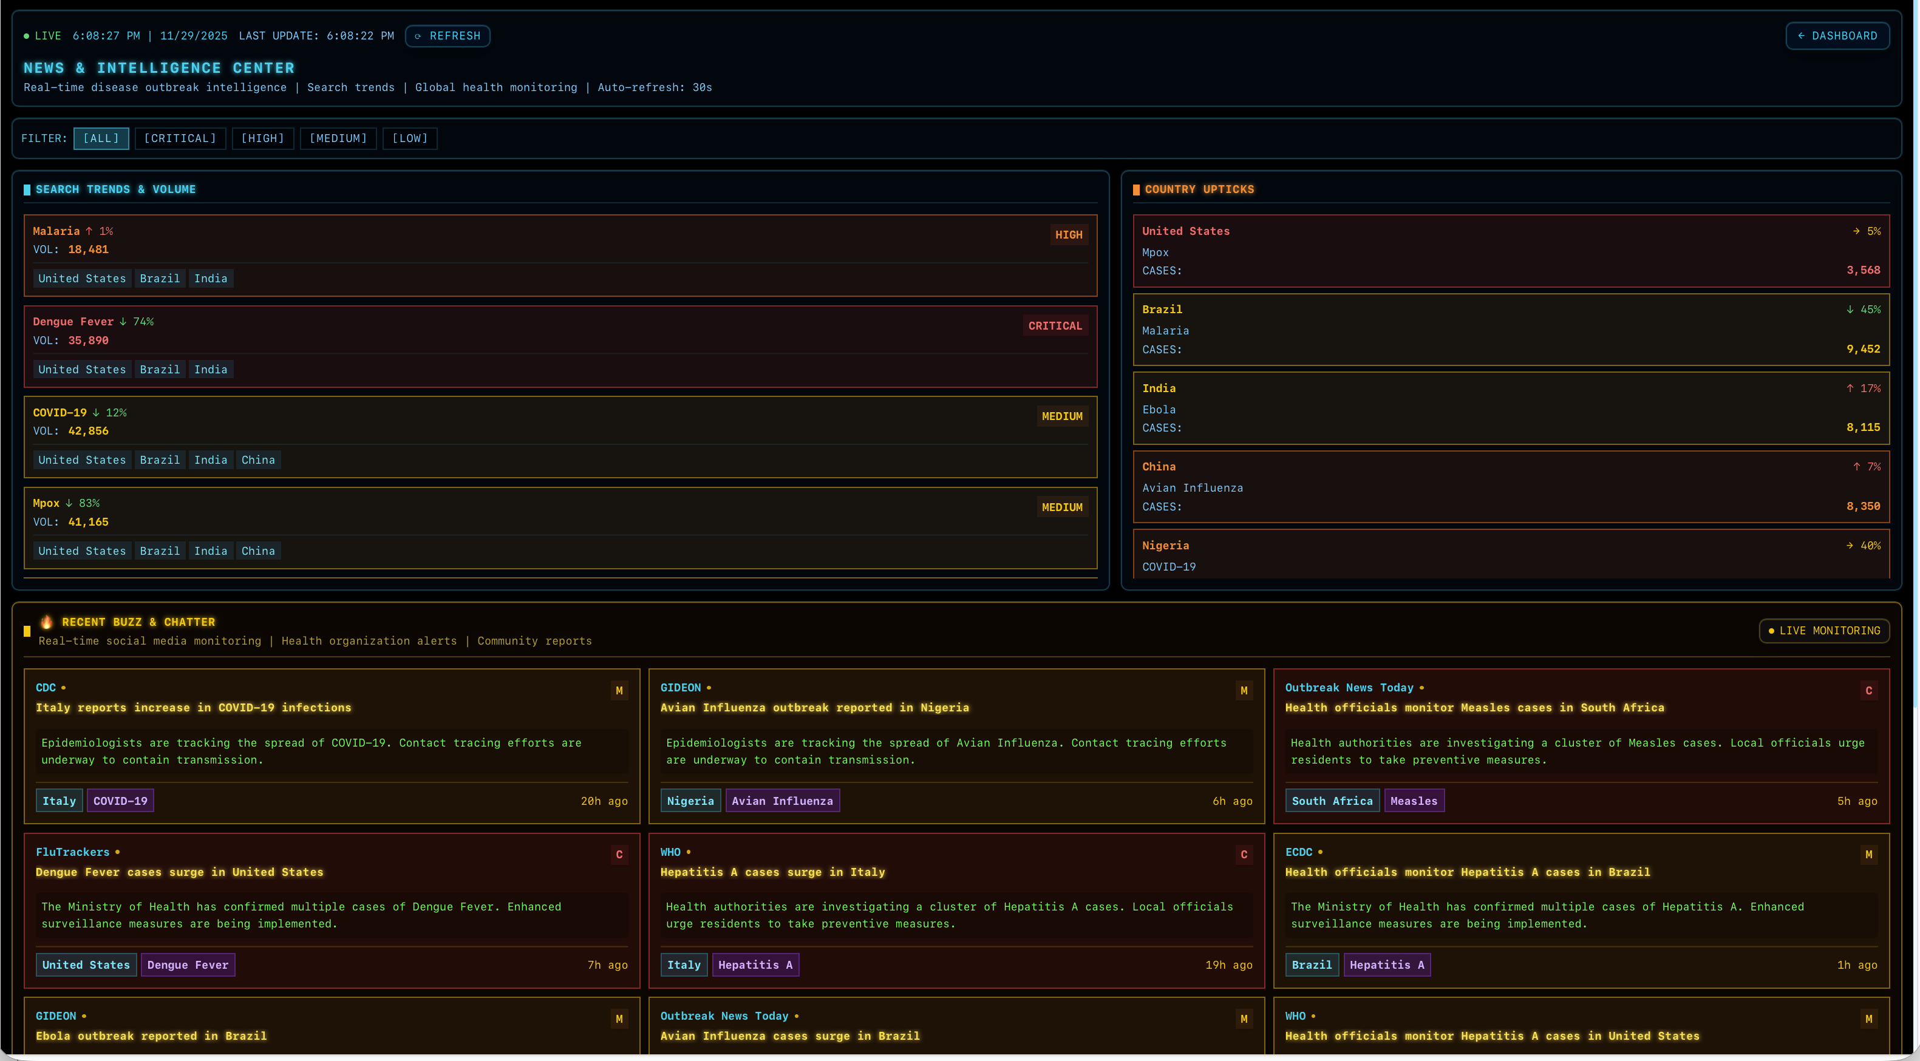This screenshot has height=1061, width=1920.
Task: Click the circular refresh arrow icon in REFRESH button
Action: point(419,36)
